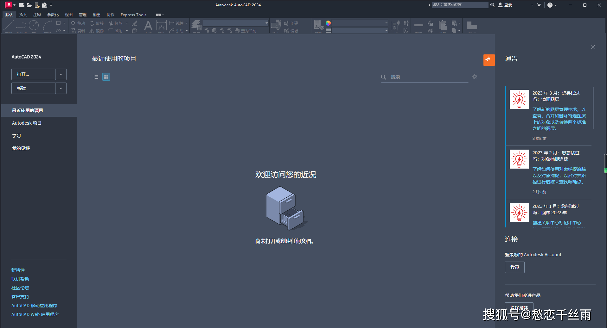Viewport: 607px width, 328px height.
Task: Click the lightbulb icon for March 2023 tip
Action: coord(519,99)
